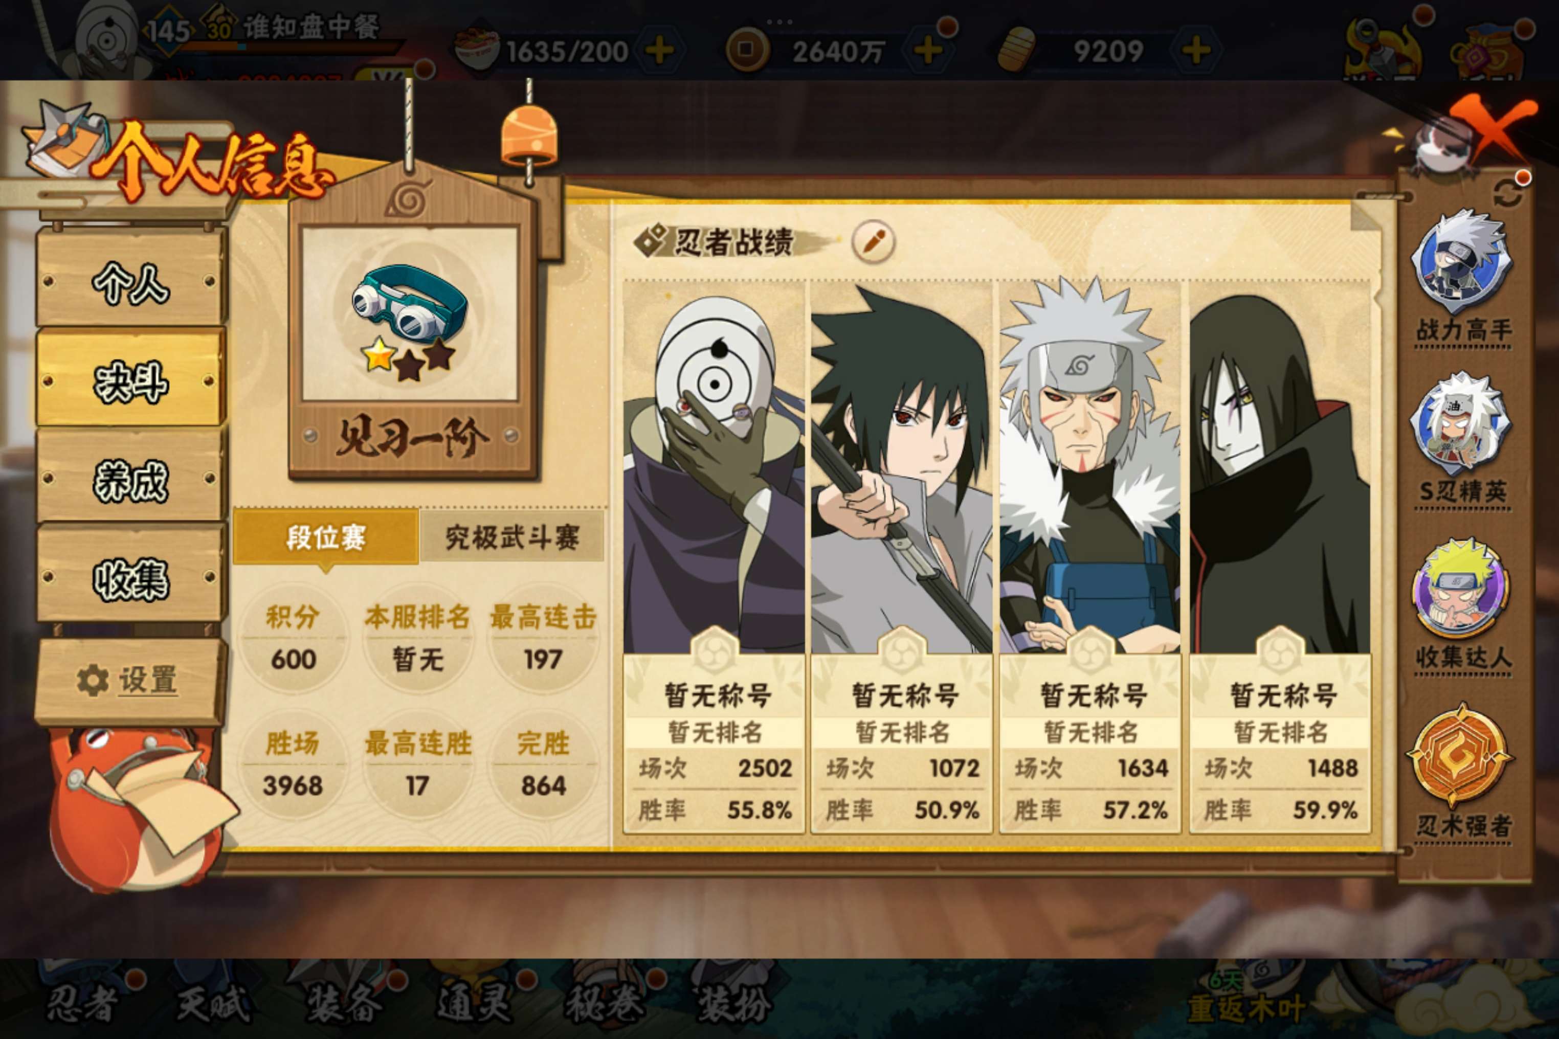Add gold ingots with the plus icon
The image size is (1559, 1039).
[x=1196, y=50]
